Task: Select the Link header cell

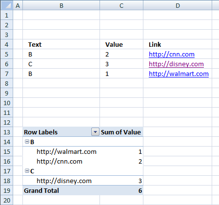Action: coord(178,44)
